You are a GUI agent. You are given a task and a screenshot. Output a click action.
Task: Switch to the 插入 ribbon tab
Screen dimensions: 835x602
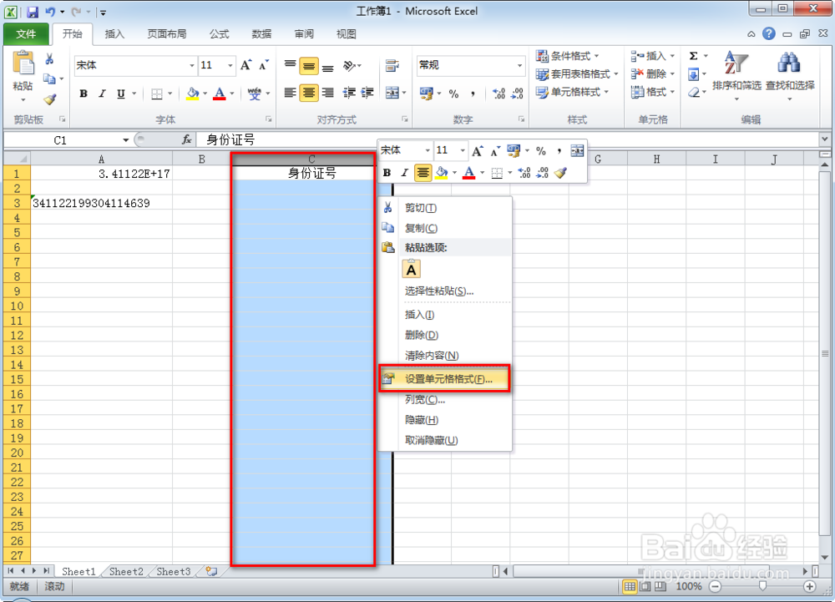114,34
